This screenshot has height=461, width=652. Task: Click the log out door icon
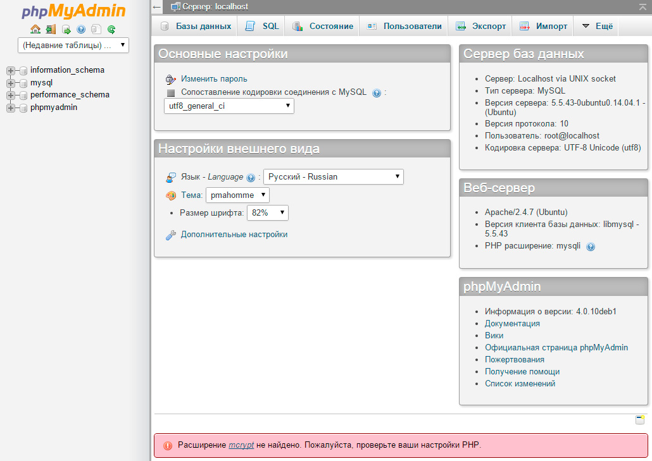click(x=51, y=29)
